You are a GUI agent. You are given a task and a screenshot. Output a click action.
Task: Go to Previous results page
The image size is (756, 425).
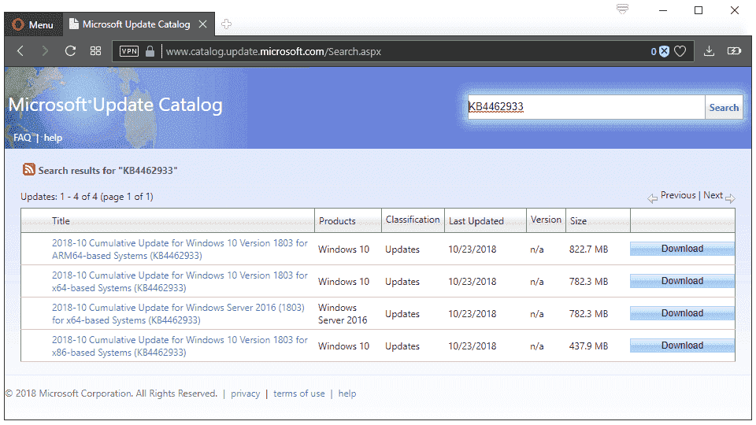point(678,195)
